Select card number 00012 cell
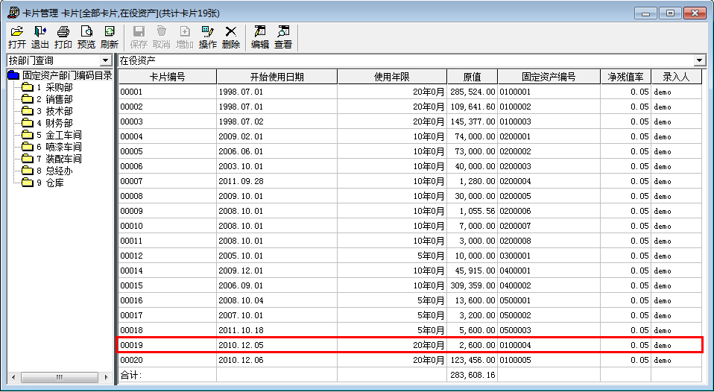 (x=168, y=256)
